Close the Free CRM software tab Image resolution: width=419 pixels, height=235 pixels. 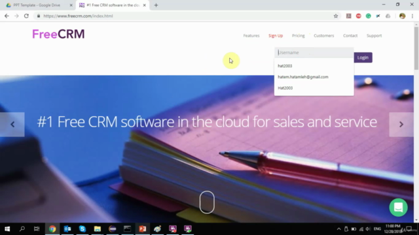(144, 5)
